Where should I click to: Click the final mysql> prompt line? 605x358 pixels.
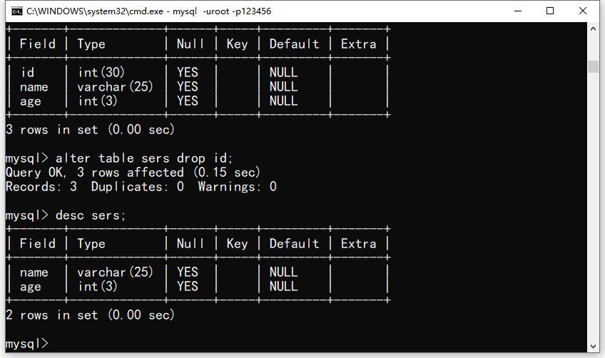point(27,343)
